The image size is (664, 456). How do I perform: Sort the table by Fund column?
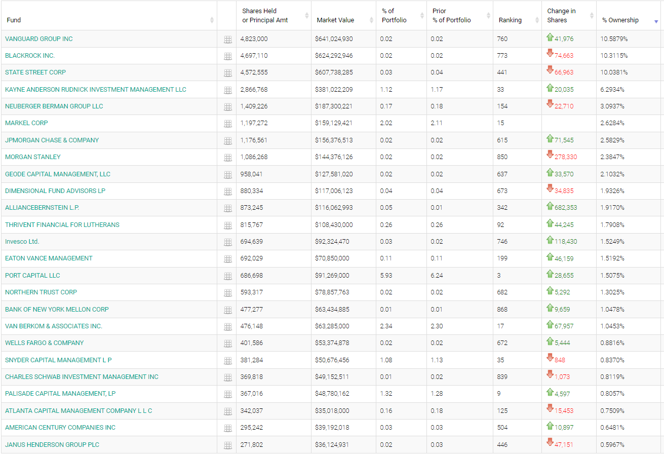(108, 16)
